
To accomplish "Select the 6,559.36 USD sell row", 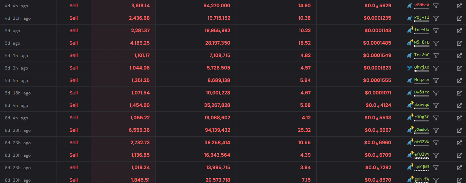I will point(233,130).
